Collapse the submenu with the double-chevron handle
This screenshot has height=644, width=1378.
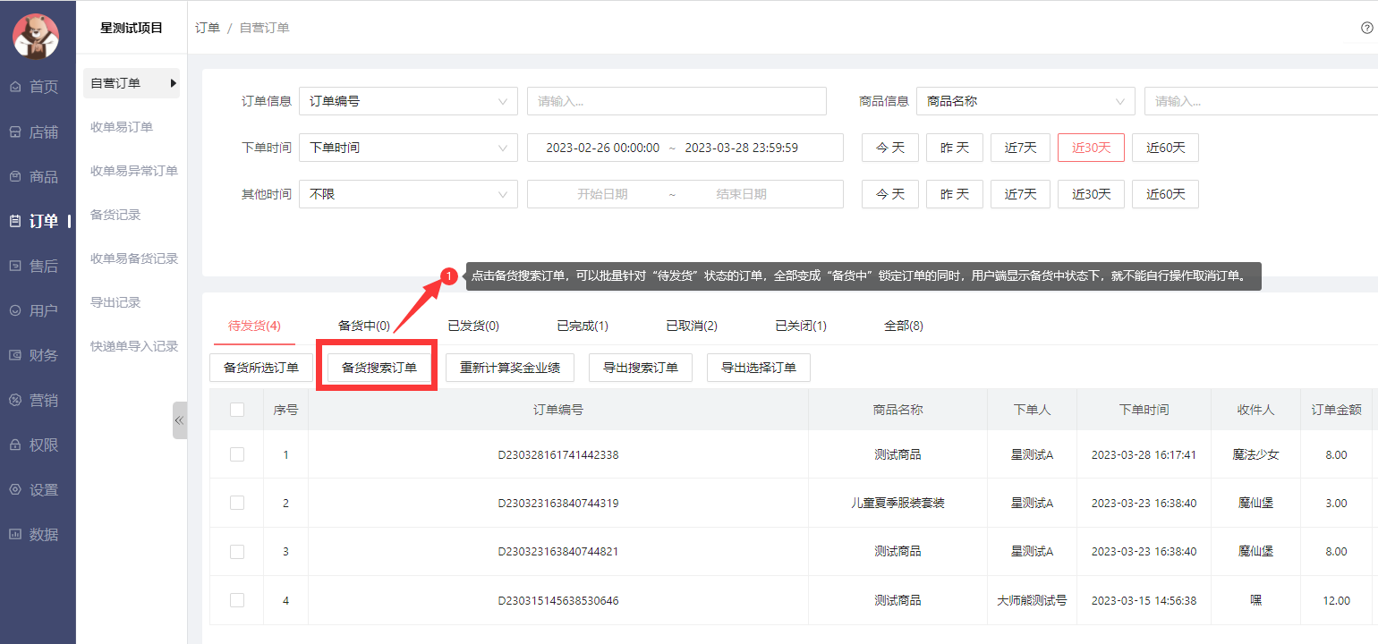pyautogui.click(x=179, y=420)
